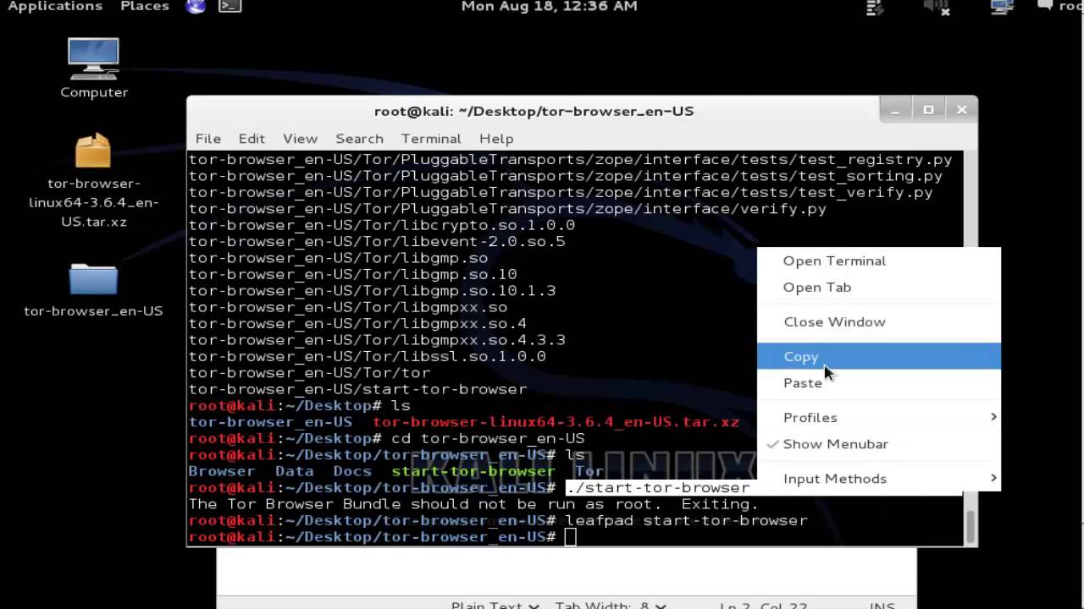Choose Open Tab from context menu
Image resolution: width=1084 pixels, height=609 pixels.
[878, 287]
